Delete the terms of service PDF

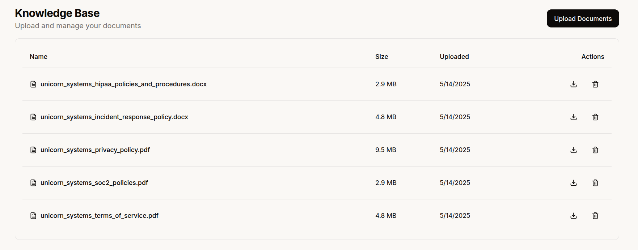click(x=595, y=216)
